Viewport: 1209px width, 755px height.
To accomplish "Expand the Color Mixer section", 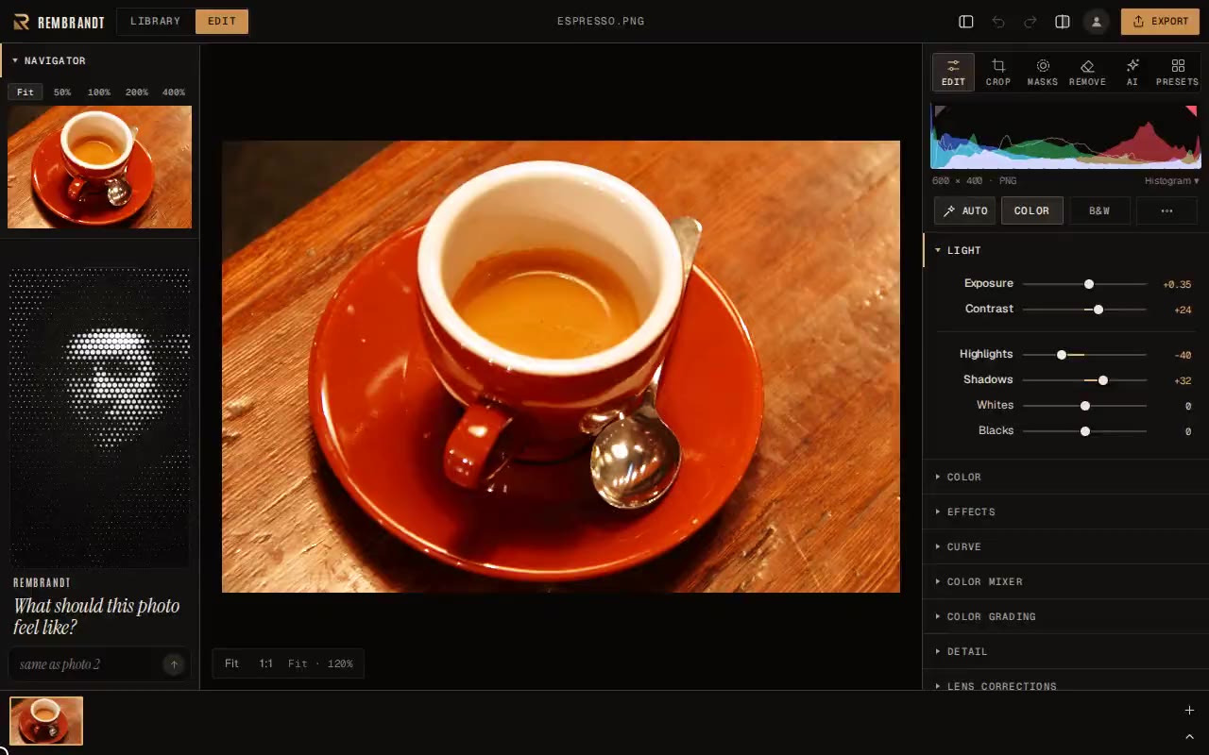I will pyautogui.click(x=1065, y=581).
